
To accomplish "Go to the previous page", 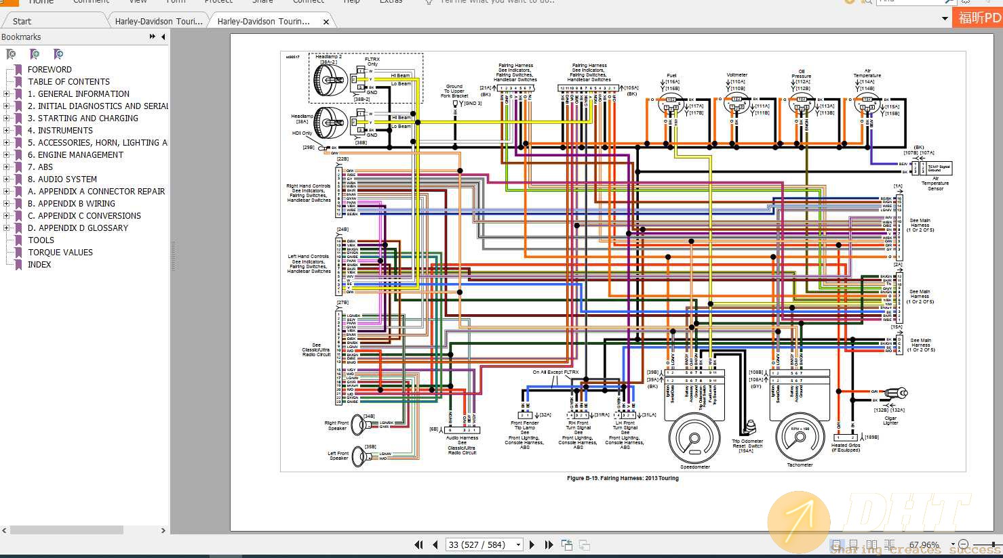I will click(435, 544).
